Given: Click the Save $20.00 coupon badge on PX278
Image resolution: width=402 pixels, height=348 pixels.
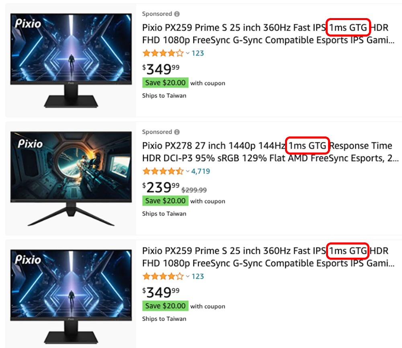Looking at the screenshot, I should coord(165,201).
